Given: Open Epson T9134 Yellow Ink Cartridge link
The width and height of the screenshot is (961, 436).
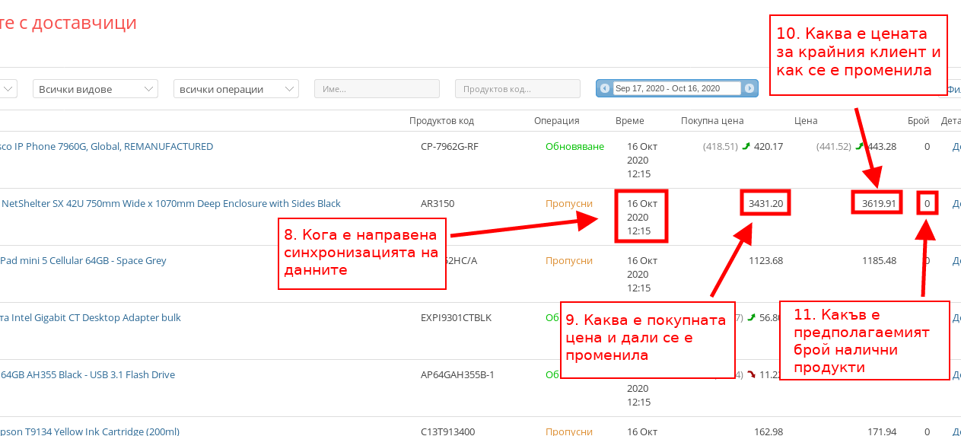Looking at the screenshot, I should [x=90, y=431].
